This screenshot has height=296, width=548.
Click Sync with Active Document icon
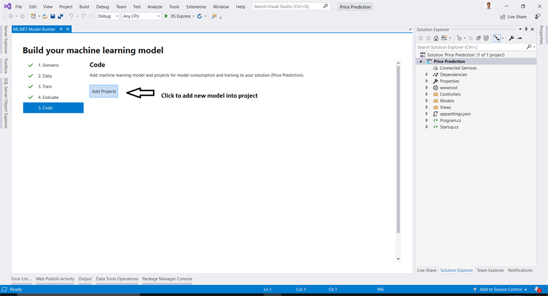(471, 38)
